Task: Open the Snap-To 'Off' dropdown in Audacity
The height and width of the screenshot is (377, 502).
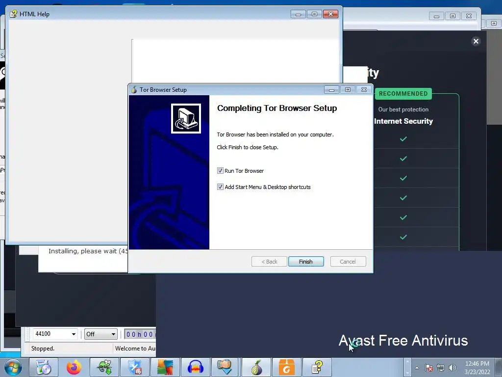Action: [100, 334]
